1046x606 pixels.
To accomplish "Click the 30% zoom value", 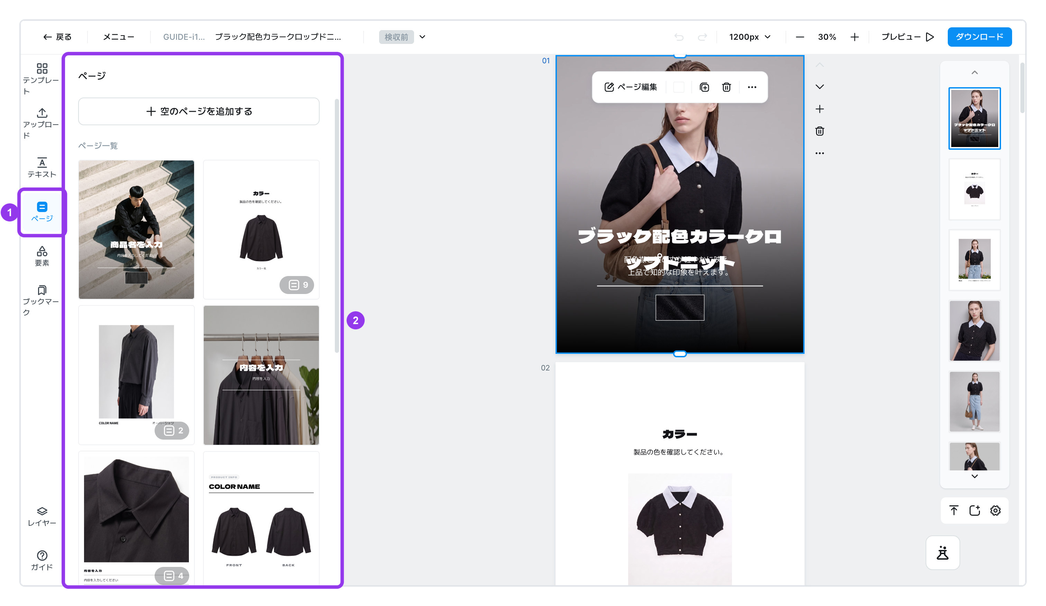I will pyautogui.click(x=827, y=37).
